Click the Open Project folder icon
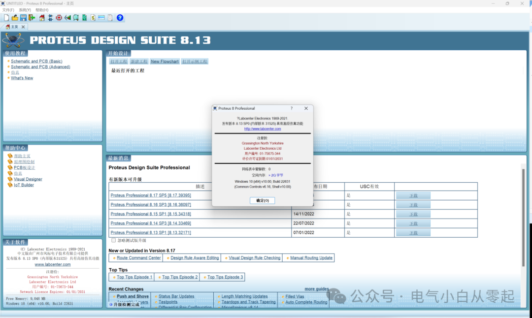 (x=15, y=18)
